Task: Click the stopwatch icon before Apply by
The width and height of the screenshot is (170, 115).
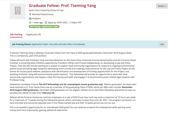Action: pyautogui.click(x=46, y=23)
